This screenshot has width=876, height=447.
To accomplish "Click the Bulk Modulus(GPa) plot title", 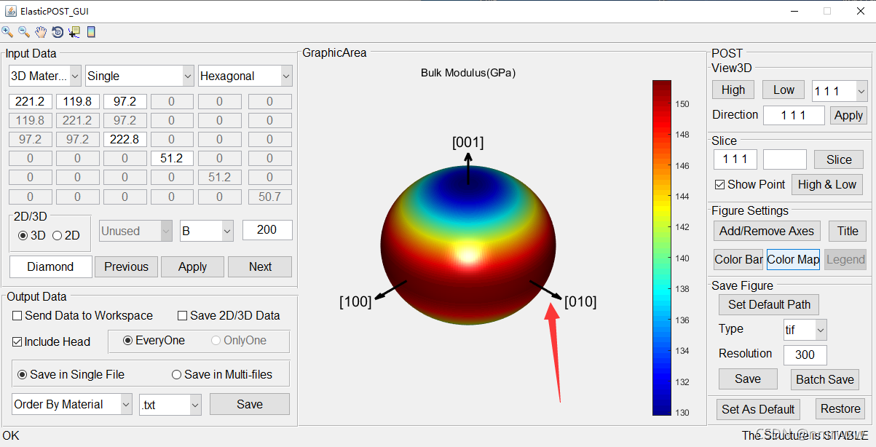I will 468,73.
